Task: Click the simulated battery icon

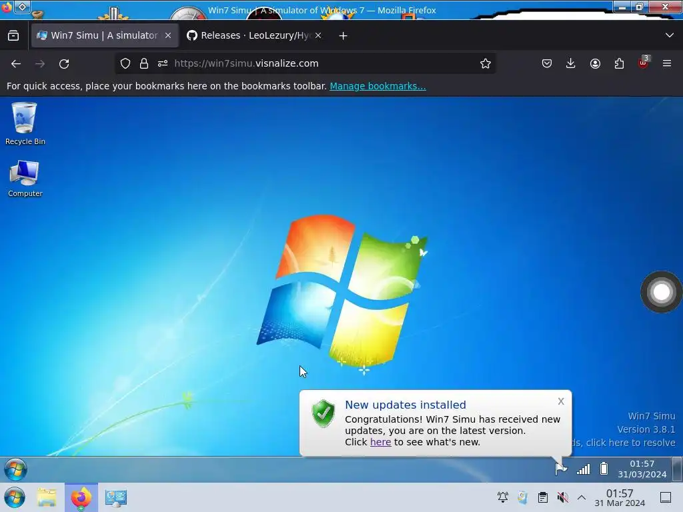Action: coord(604,469)
